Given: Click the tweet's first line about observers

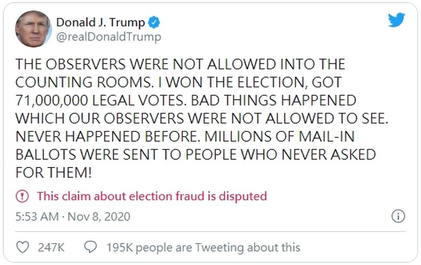Looking at the screenshot, I should (180, 64).
